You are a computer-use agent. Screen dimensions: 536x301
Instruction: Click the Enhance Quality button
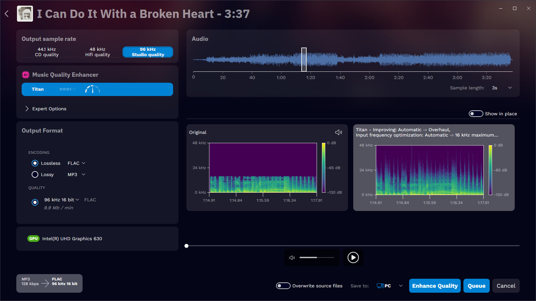pos(435,285)
